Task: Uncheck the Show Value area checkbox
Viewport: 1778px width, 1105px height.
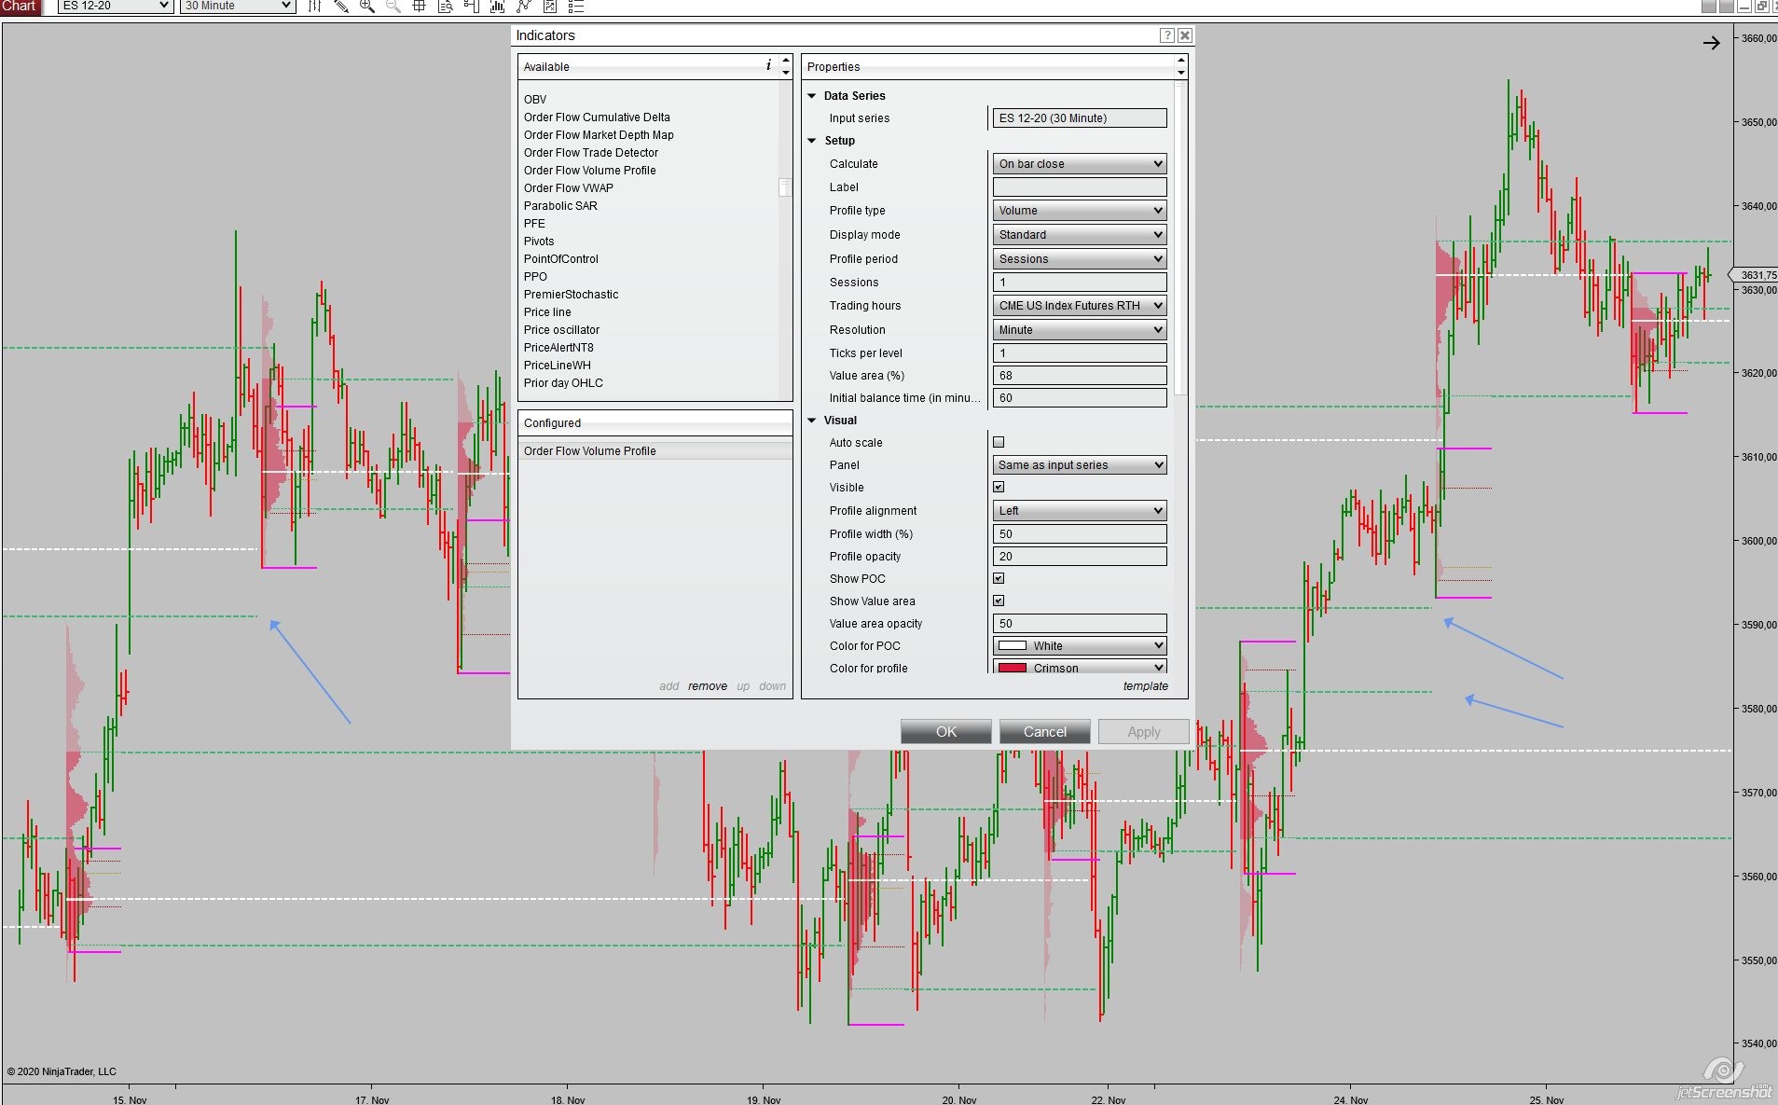Action: (999, 601)
